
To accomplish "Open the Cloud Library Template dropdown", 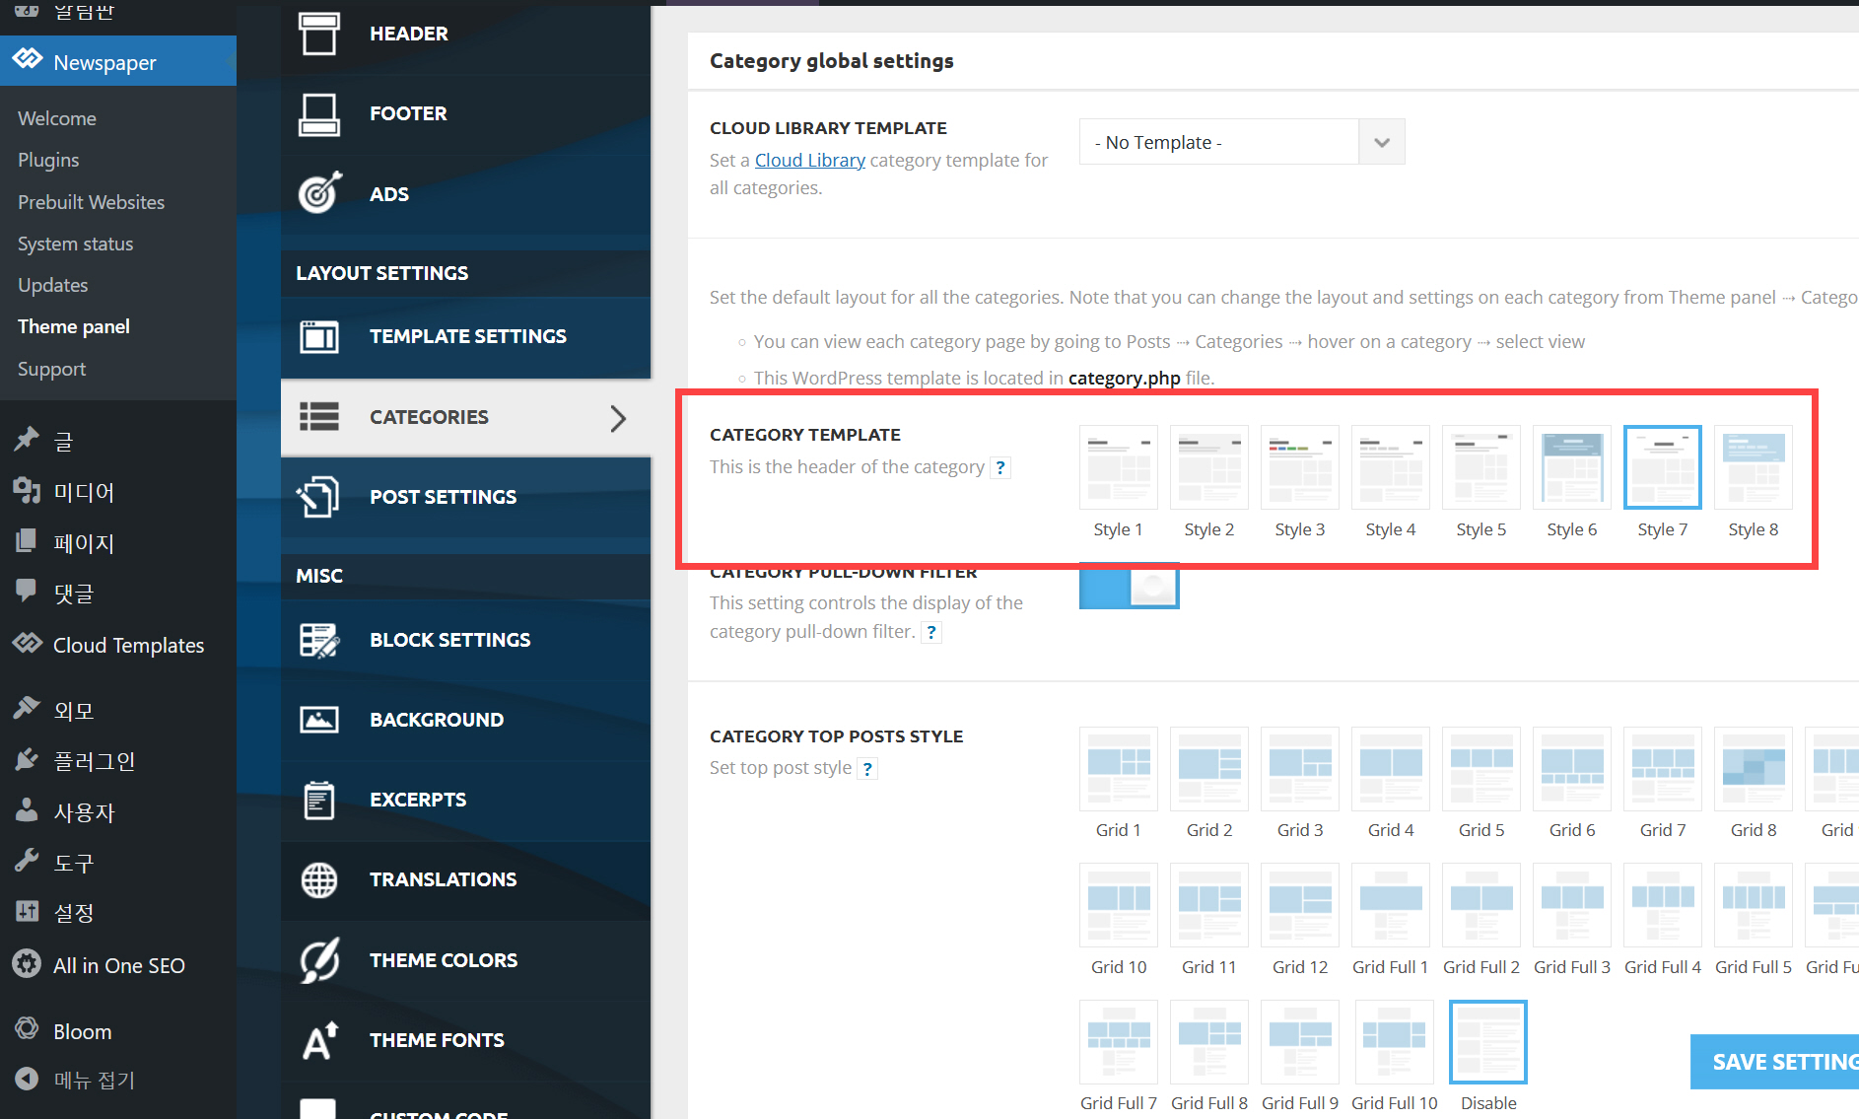I will click(1242, 142).
